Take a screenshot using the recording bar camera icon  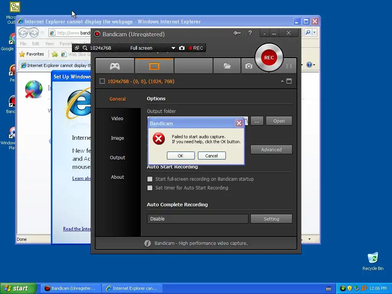[x=182, y=48]
